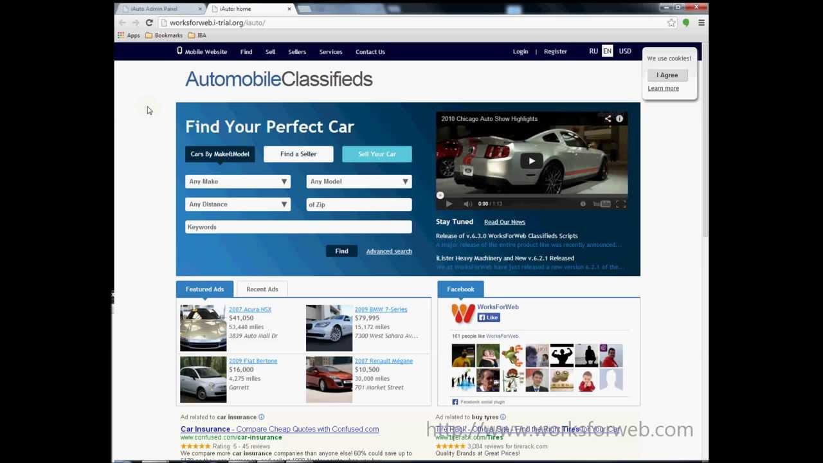Choose the Find a Seller tab
The width and height of the screenshot is (823, 463).
(x=298, y=154)
